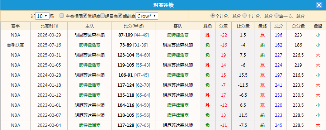Toggle the 主客相同 checkbox

point(62,15)
